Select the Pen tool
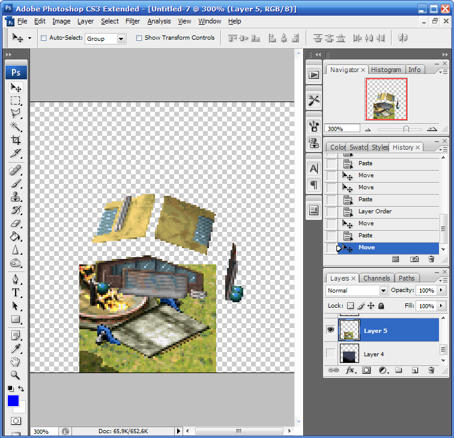The height and width of the screenshot is (438, 454). pyautogui.click(x=16, y=279)
